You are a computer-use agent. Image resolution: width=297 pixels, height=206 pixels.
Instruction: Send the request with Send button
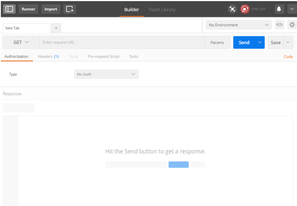tap(244, 42)
